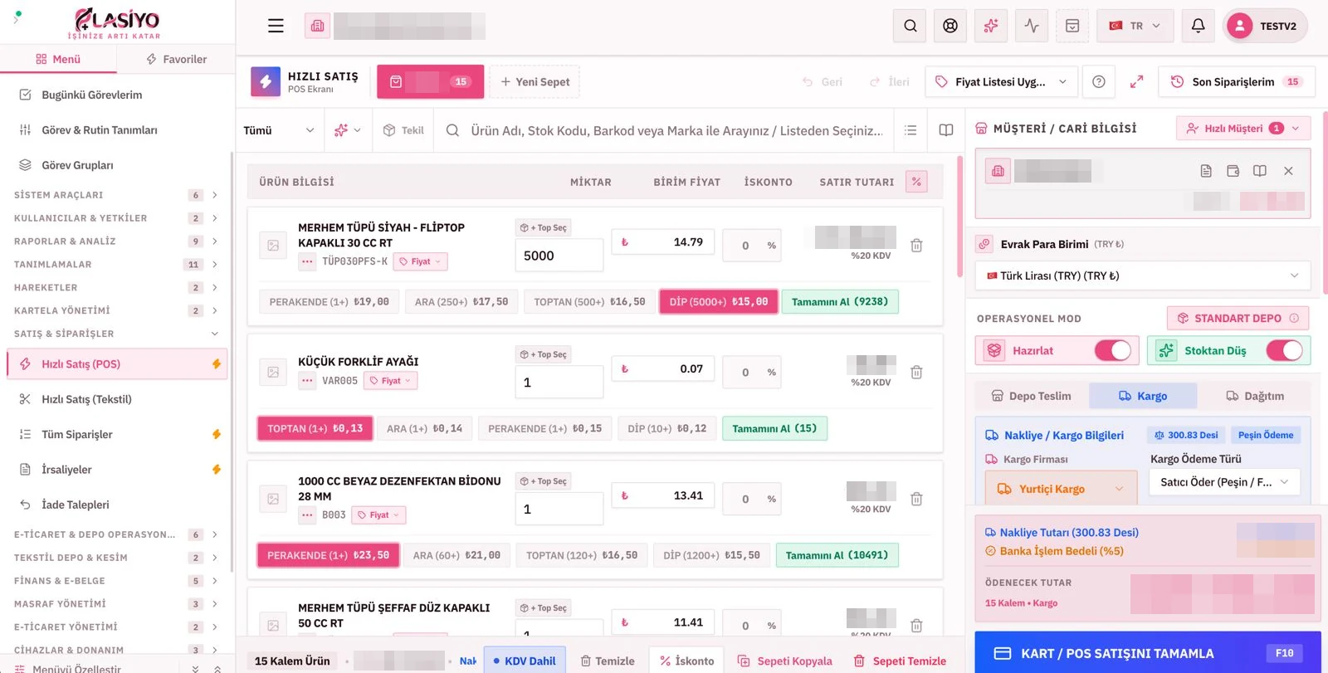1328x673 pixels.
Task: Open the catalog book icon
Action: 946,130
